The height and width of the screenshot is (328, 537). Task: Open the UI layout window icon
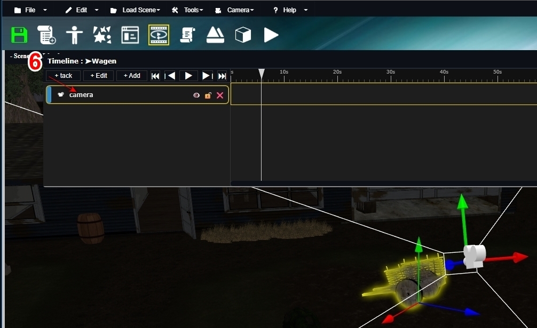(x=130, y=35)
